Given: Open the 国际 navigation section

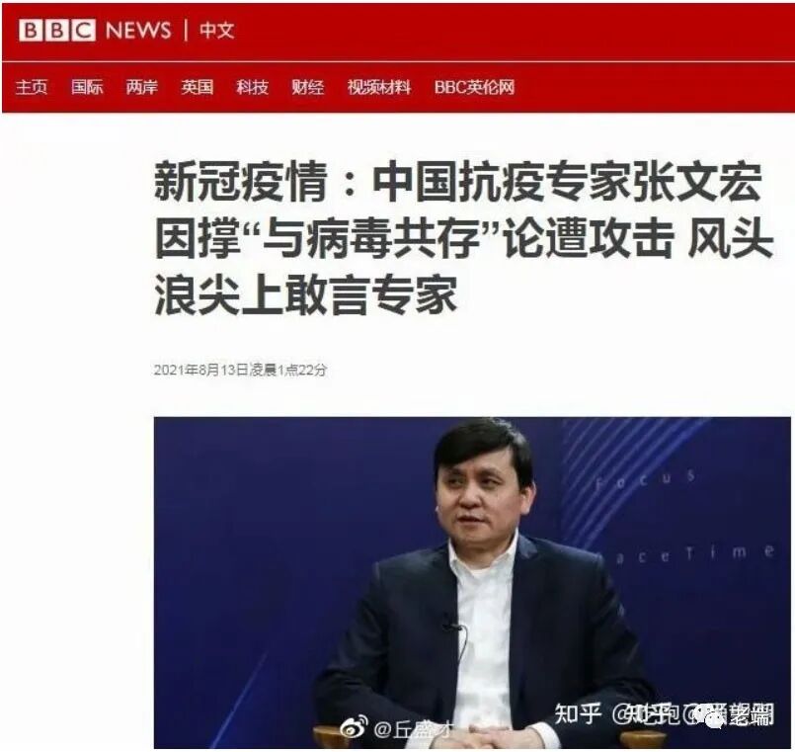Looking at the screenshot, I should coord(87,87).
